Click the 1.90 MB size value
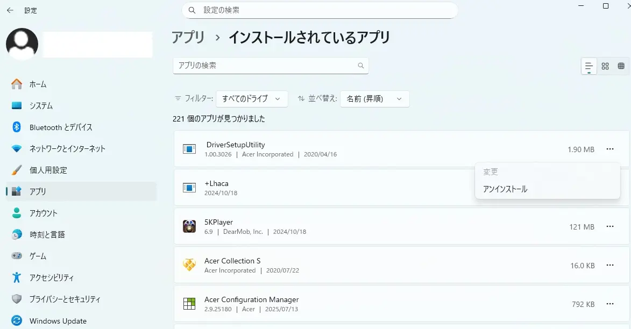 tap(580, 149)
